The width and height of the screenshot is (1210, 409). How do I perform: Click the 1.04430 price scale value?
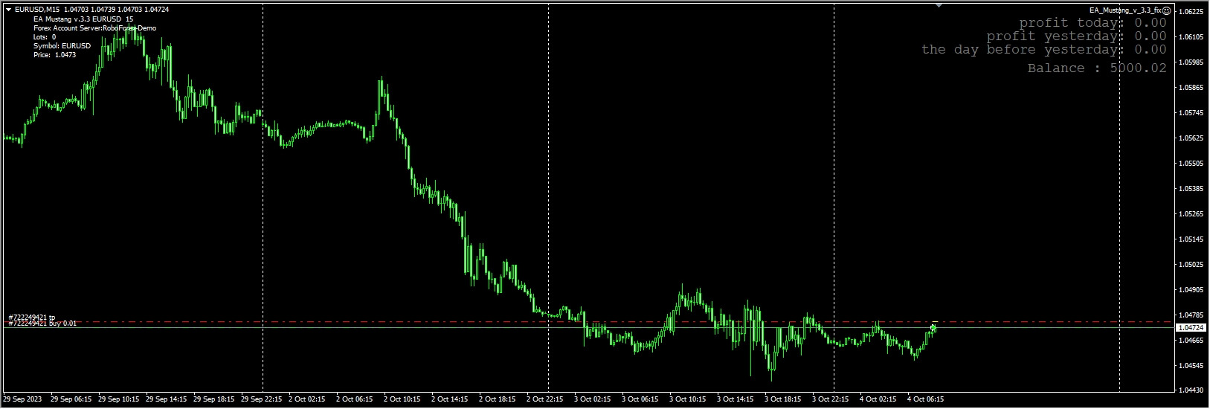1191,390
